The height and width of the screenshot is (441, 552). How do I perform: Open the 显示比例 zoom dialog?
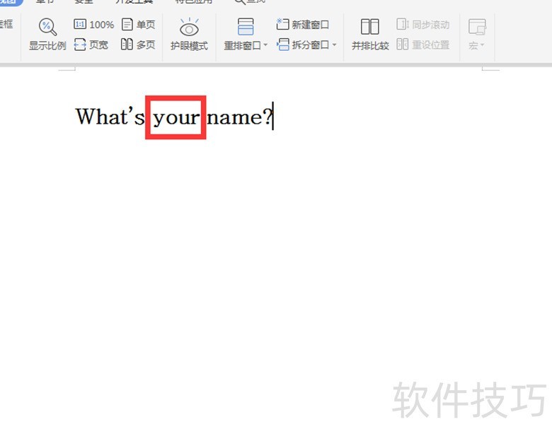(x=47, y=34)
